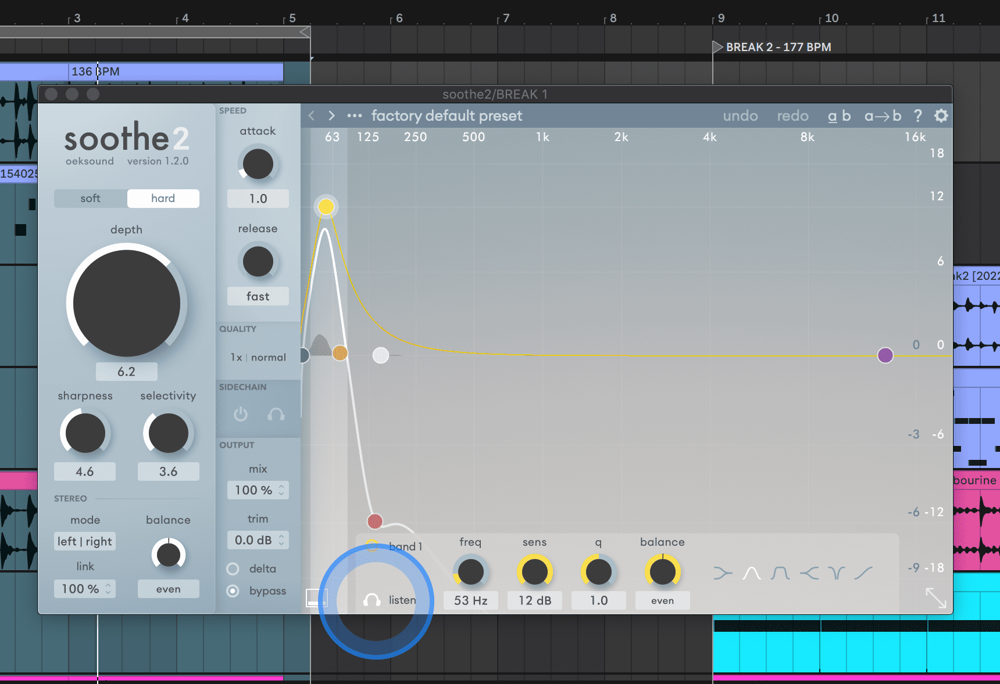Toggle the sidechain power icon
Screen dimensions: 1000x684
(x=241, y=414)
